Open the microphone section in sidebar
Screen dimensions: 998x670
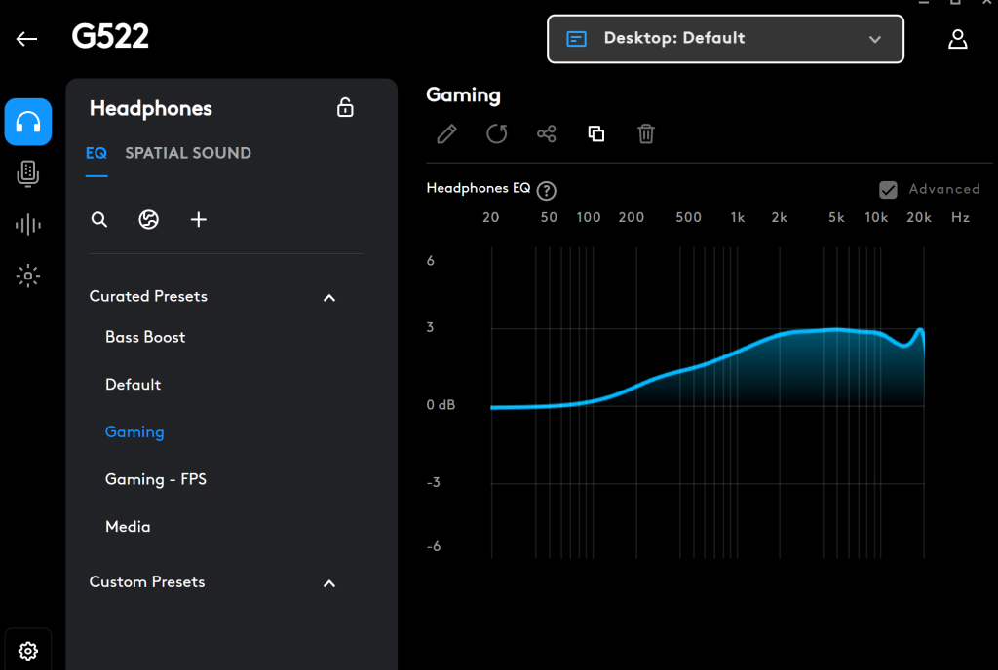click(x=28, y=173)
